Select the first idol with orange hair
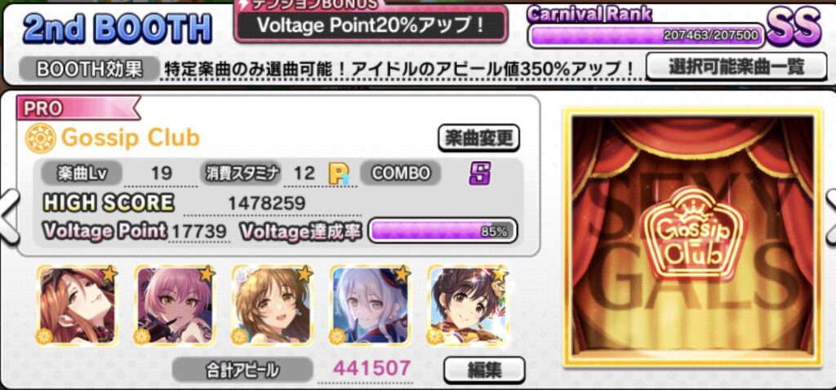Screen dimensions: 836x390 pos(78,305)
